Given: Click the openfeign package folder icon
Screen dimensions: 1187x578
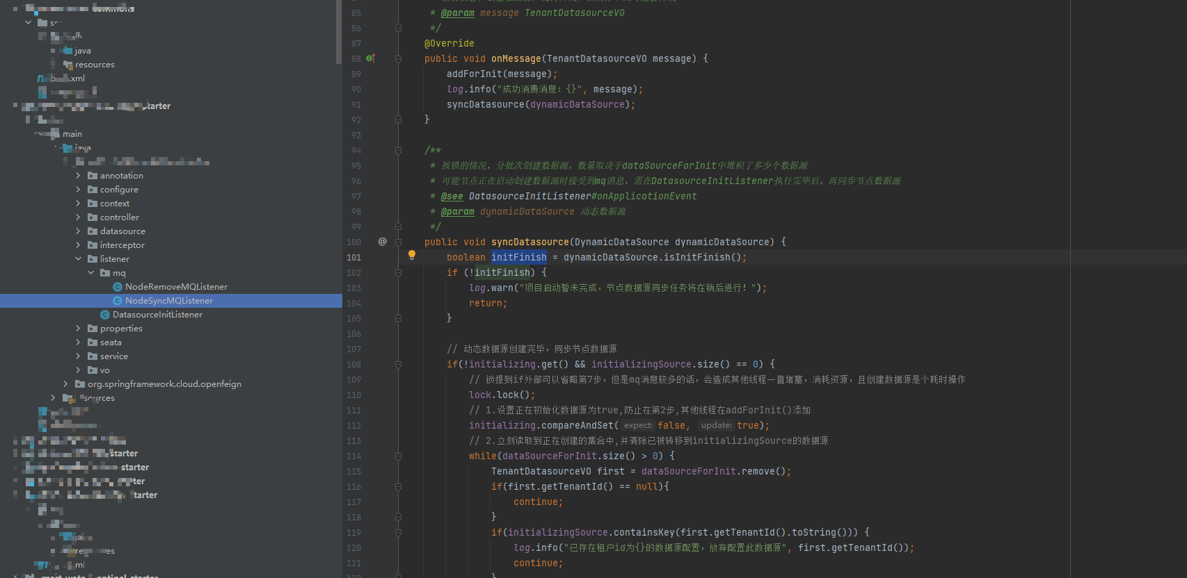Looking at the screenshot, I should (80, 384).
